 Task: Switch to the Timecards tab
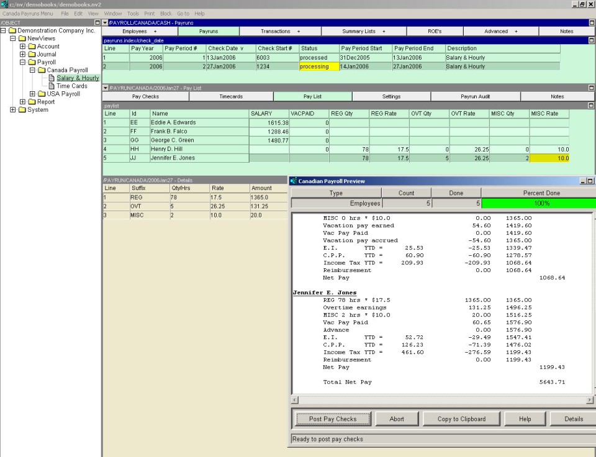pyautogui.click(x=231, y=97)
